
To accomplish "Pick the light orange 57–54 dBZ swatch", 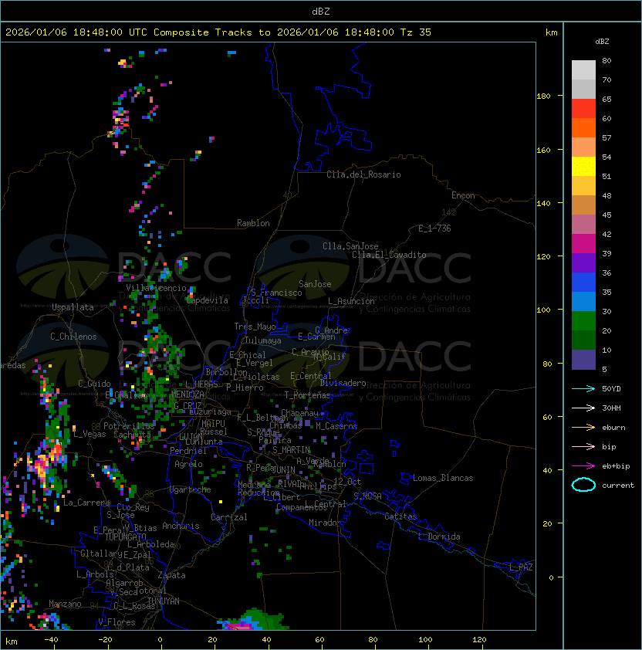I will point(583,147).
